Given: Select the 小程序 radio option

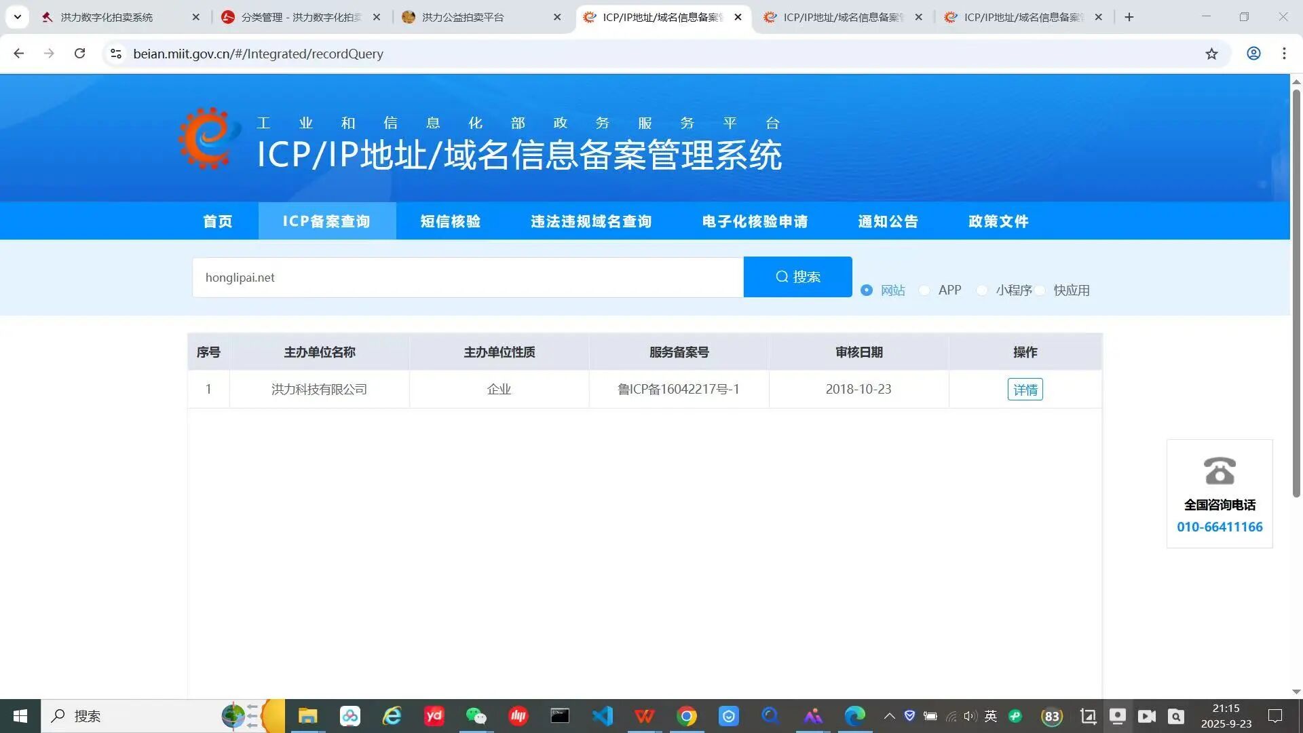Looking at the screenshot, I should [x=982, y=290].
